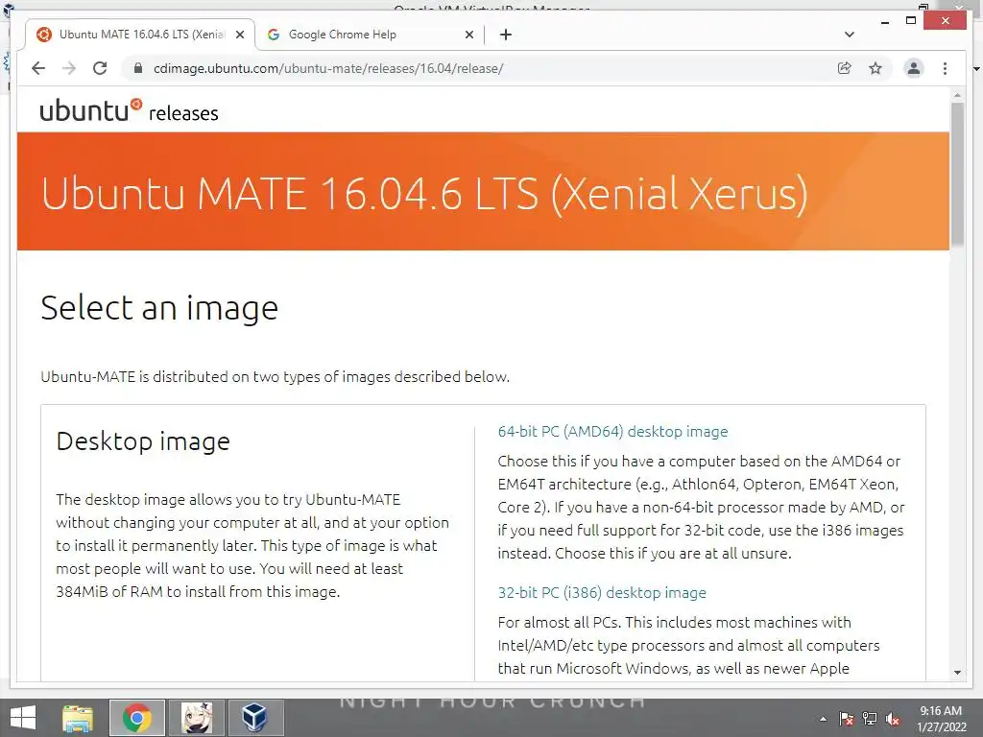
Task: Switch to Google Chrome Help tab
Action: click(x=370, y=35)
